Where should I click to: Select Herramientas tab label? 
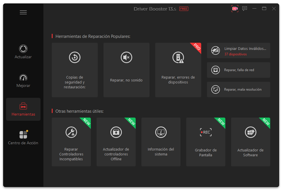coord(23,114)
